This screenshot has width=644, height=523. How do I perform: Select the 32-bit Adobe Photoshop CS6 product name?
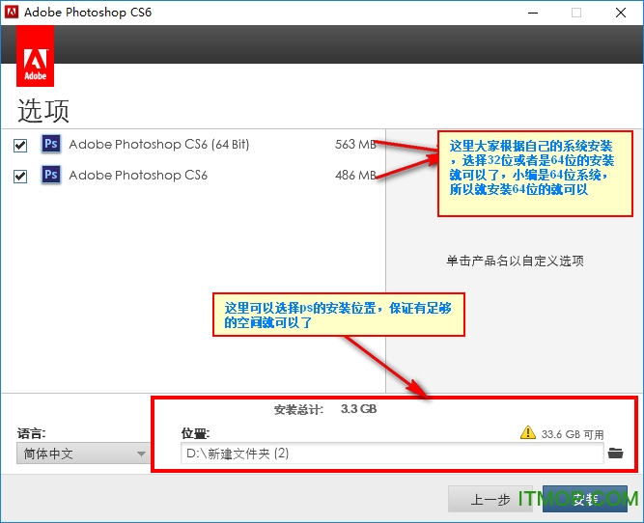[138, 176]
